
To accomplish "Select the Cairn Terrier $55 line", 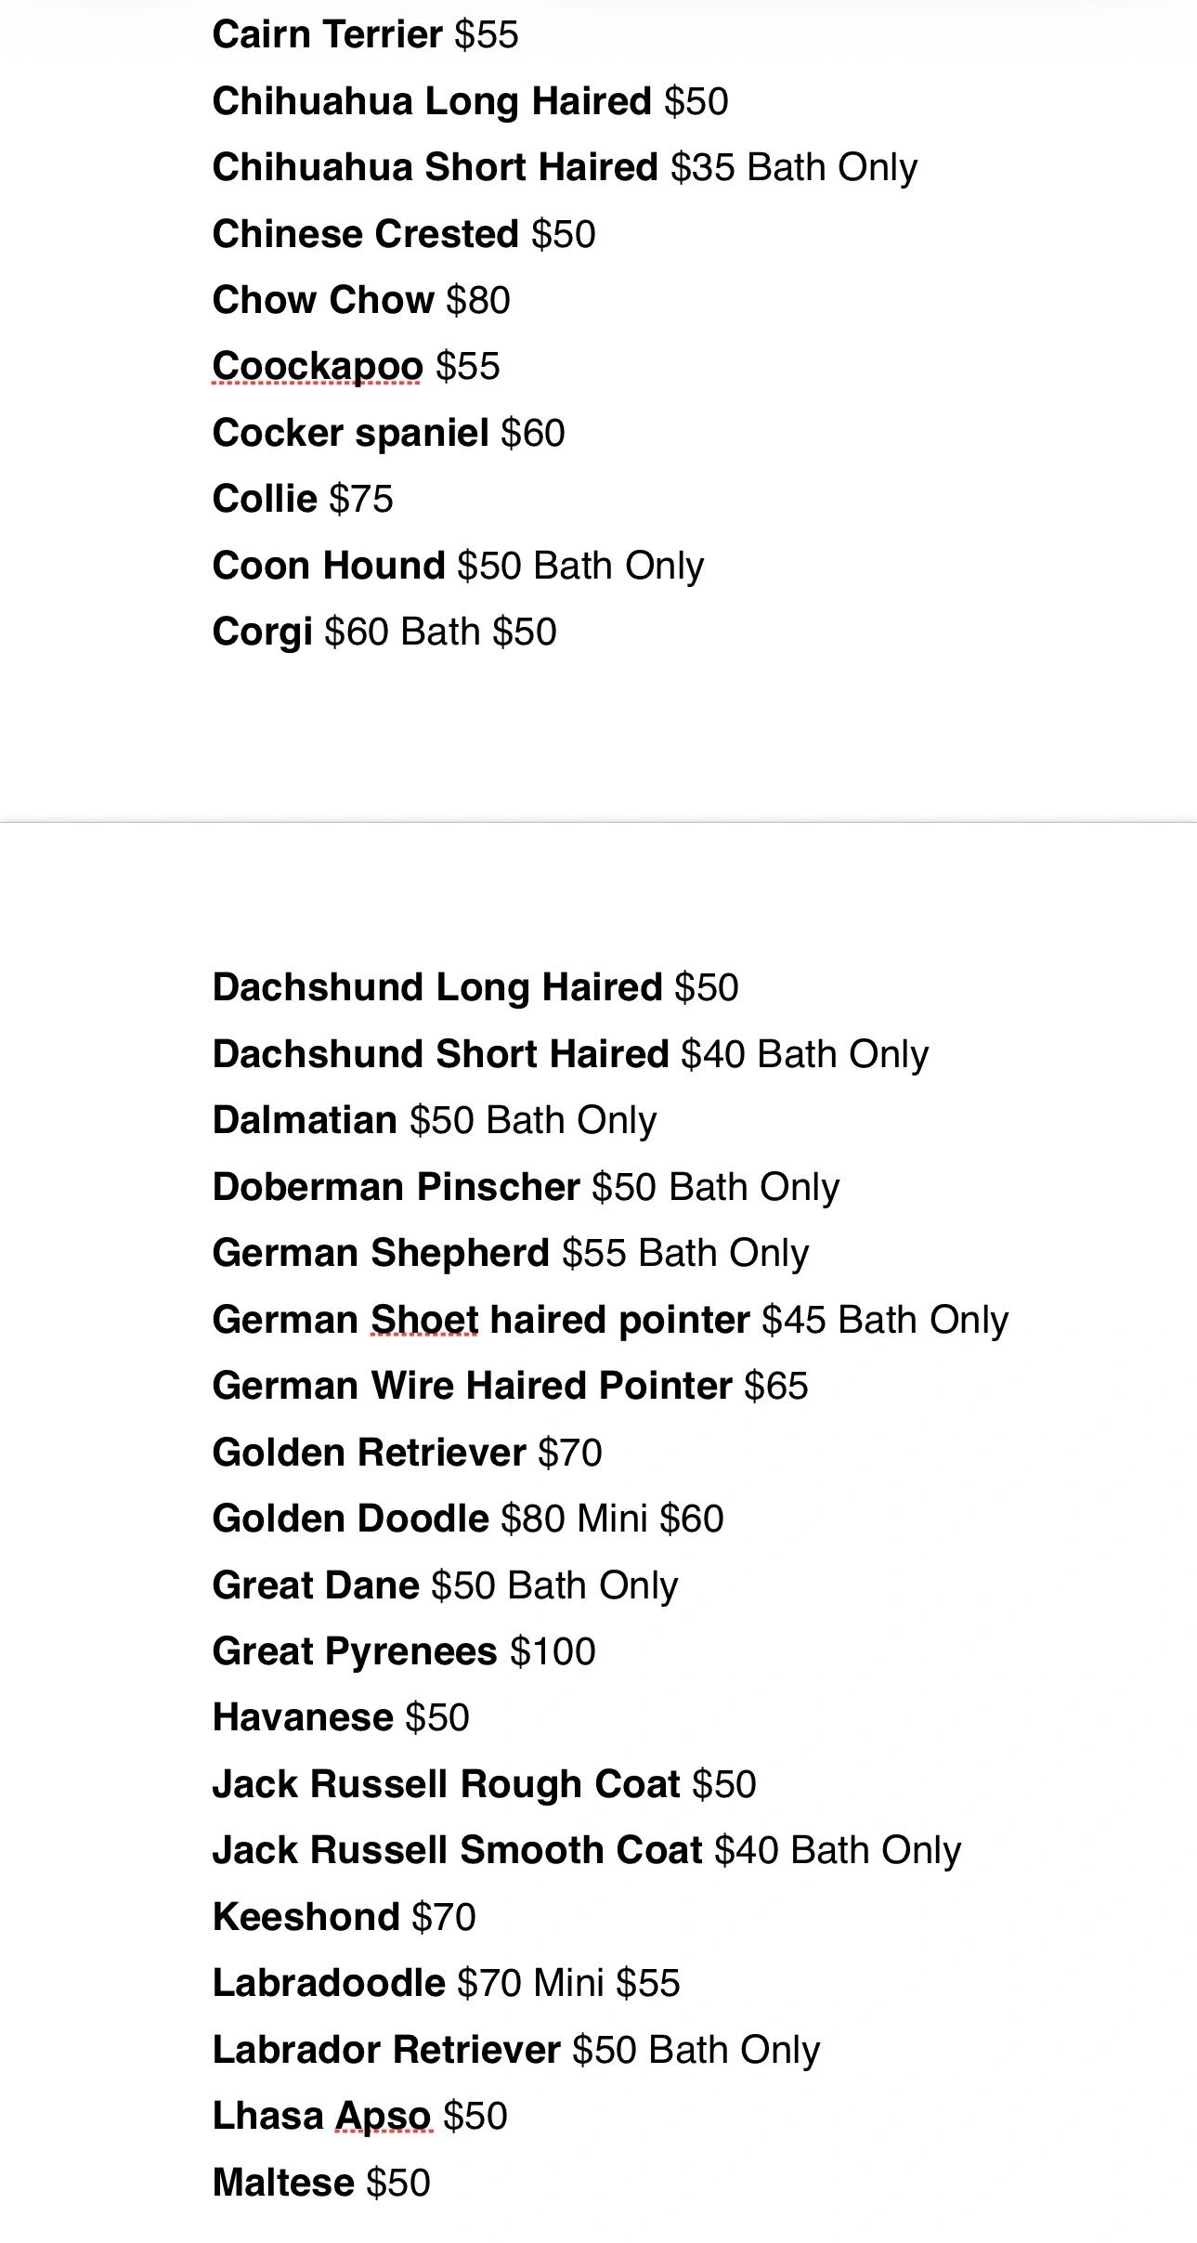I will tap(365, 35).
